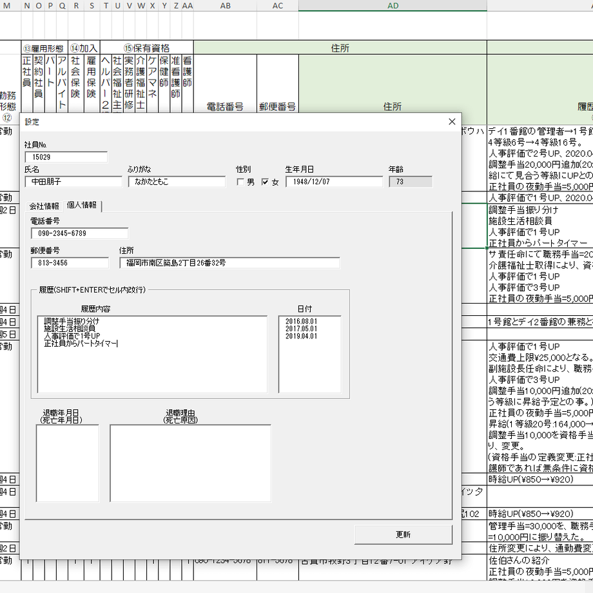Select column header AC in the spreadsheet

coord(278,6)
